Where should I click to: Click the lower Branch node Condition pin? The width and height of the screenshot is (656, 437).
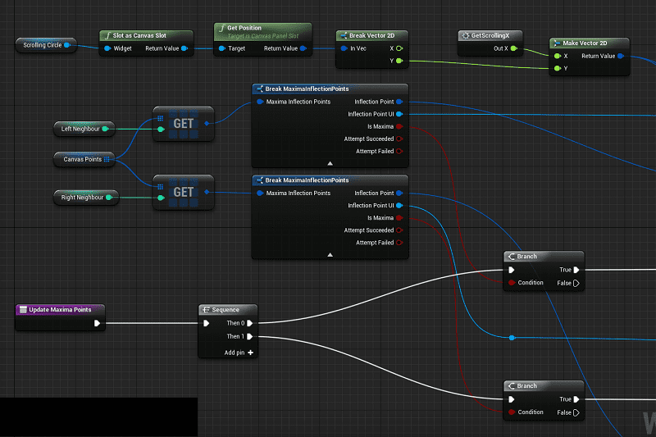pos(511,412)
